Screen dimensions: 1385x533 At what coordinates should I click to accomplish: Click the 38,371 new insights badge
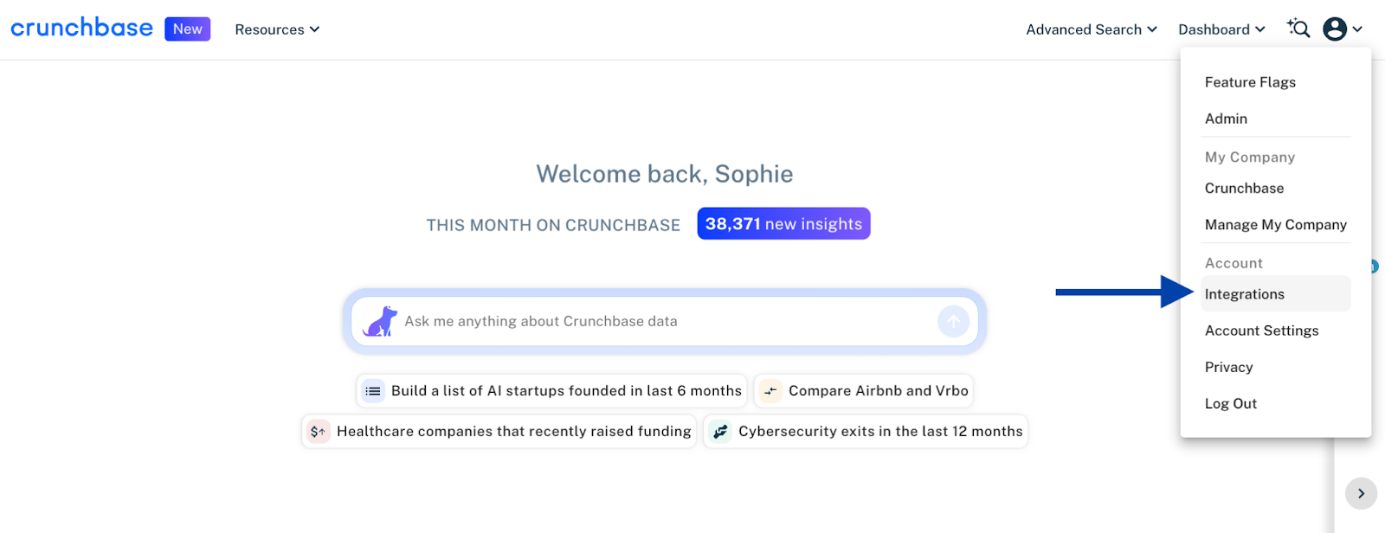(x=783, y=224)
